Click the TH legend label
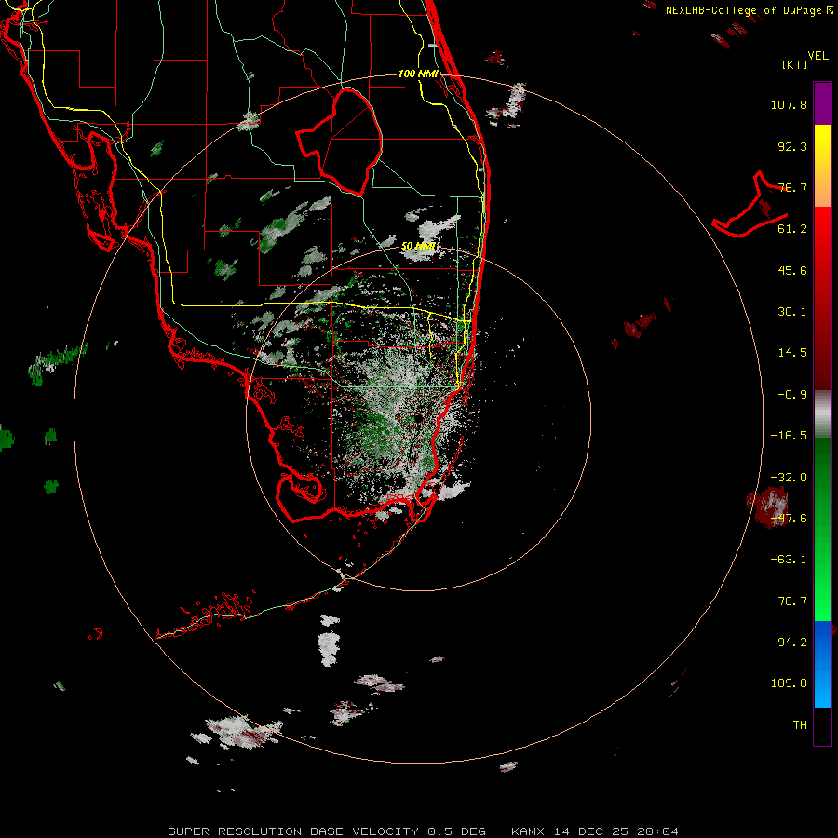The height and width of the screenshot is (838, 838). (800, 725)
